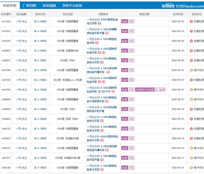Click red status icon for complaint 1671936
This screenshot has width=204, height=174.
(191, 22)
